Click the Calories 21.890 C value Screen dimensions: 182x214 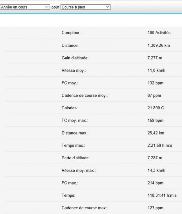point(156,108)
